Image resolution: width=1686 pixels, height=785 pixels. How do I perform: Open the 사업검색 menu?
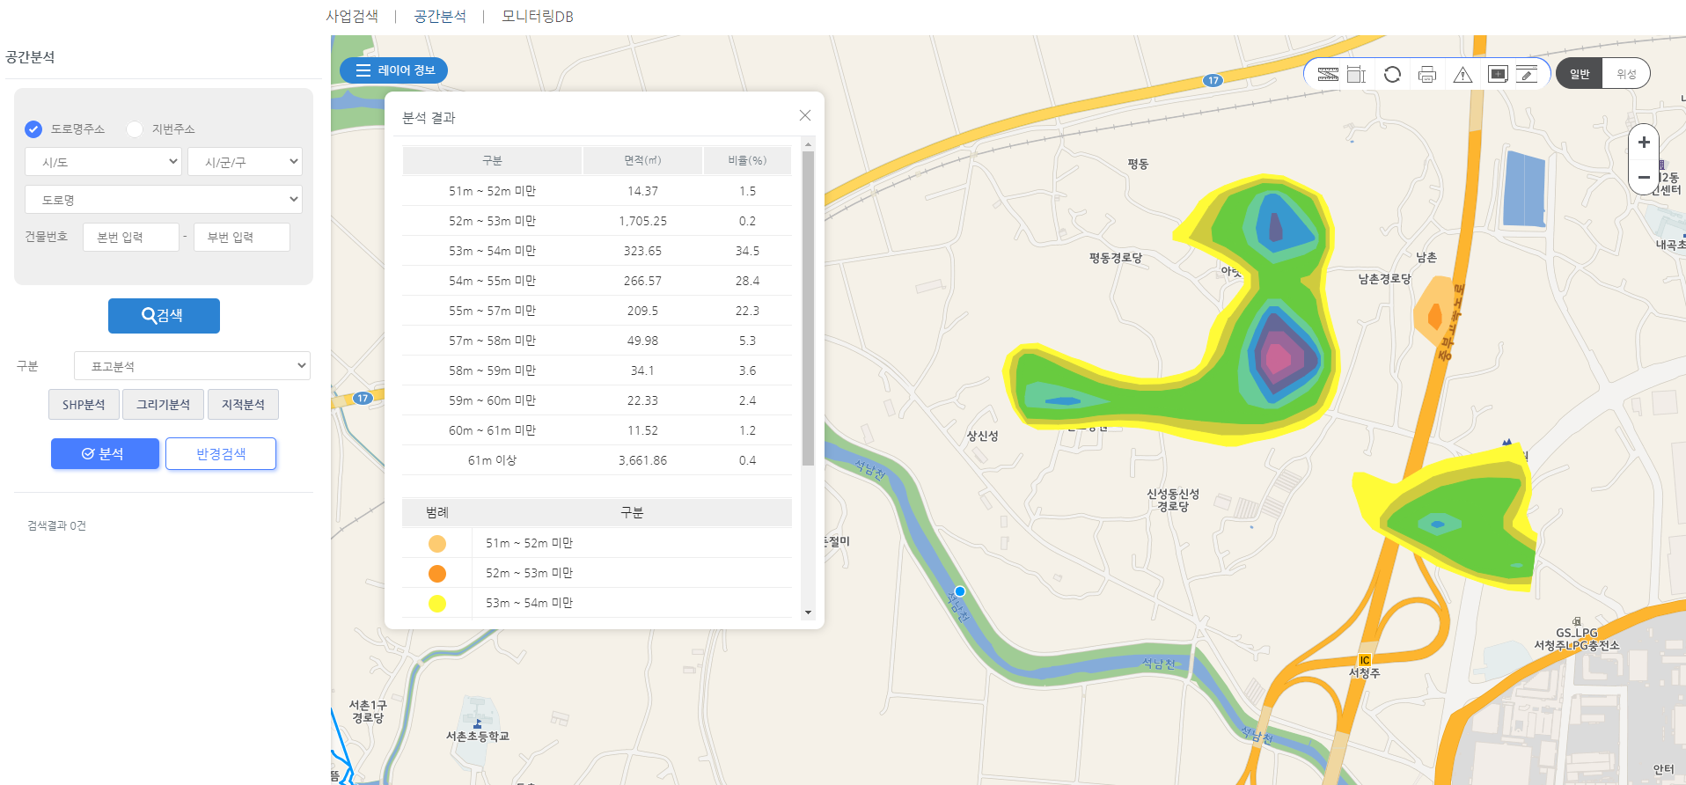352,17
